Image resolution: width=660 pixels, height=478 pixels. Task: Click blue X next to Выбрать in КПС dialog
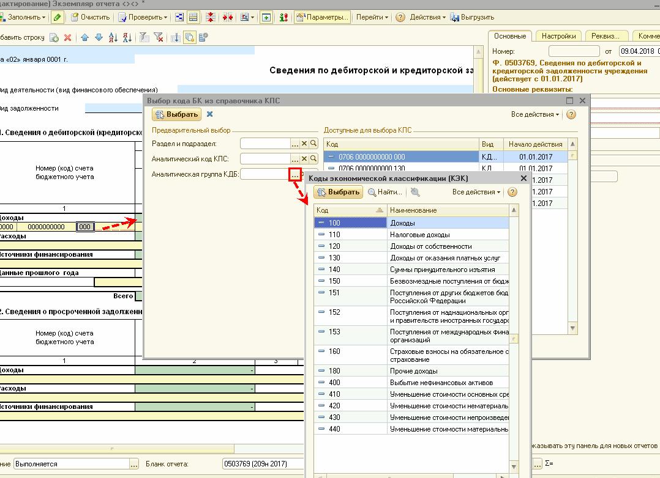(x=209, y=114)
